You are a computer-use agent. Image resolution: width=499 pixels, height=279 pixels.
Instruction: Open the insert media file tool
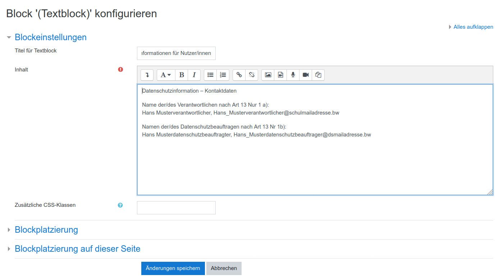click(x=280, y=75)
